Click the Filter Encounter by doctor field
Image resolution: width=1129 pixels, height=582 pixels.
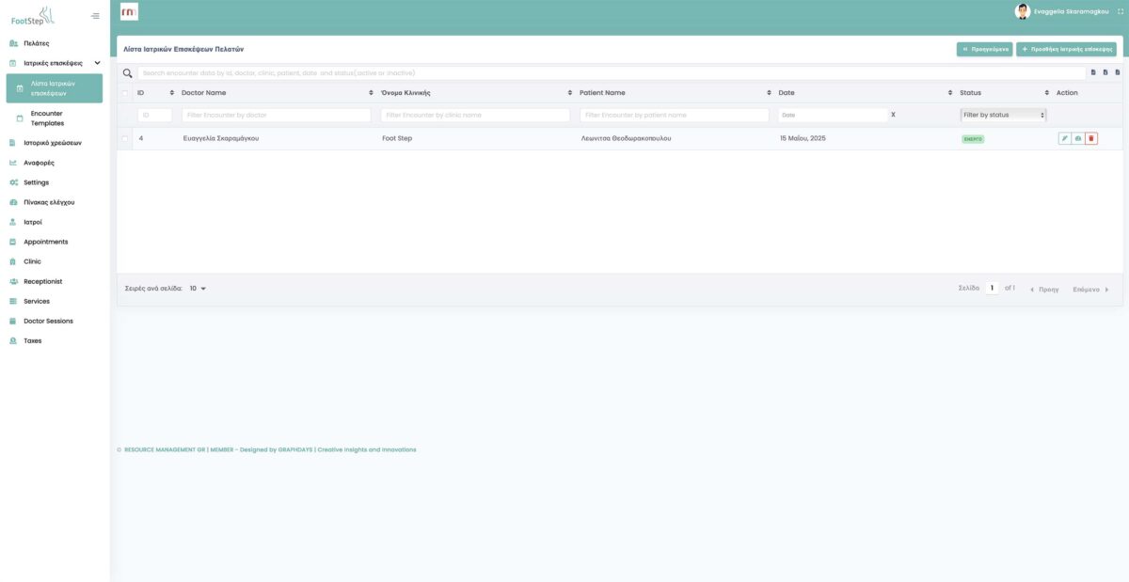[277, 115]
